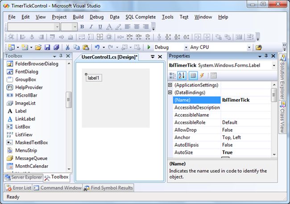Open the Command Window tab
Image resolution: width=290 pixels, height=204 pixels.
[58, 188]
